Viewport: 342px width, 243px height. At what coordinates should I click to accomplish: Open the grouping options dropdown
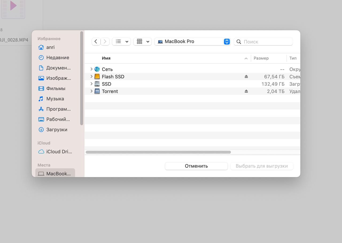point(142,41)
